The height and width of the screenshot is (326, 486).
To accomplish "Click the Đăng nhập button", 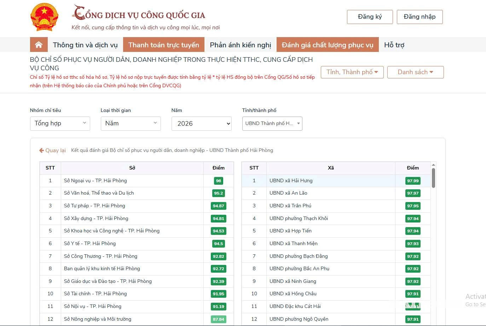I will (x=420, y=17).
